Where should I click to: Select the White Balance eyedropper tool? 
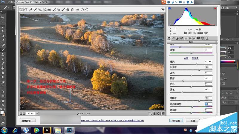click(x=30, y=10)
